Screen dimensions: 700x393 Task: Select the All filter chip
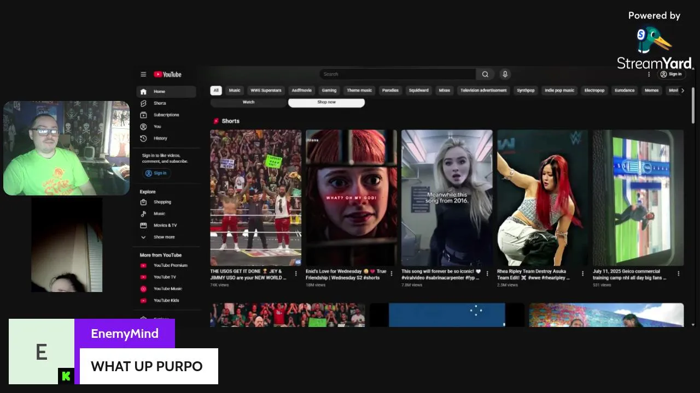216,91
